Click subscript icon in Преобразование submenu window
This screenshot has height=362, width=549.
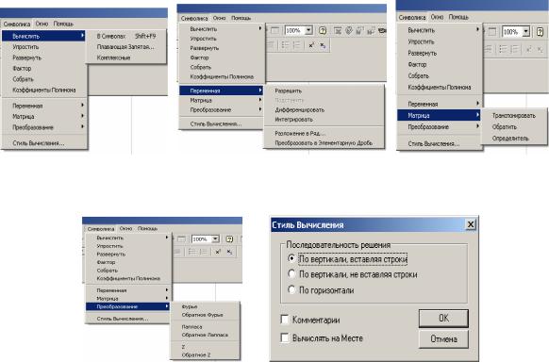tap(229, 252)
